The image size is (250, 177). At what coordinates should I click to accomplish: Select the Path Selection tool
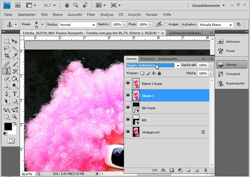point(6,101)
